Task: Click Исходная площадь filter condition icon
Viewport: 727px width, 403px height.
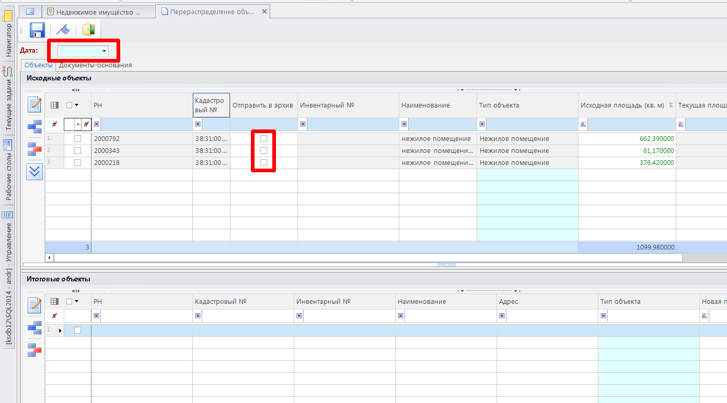Action: point(584,124)
